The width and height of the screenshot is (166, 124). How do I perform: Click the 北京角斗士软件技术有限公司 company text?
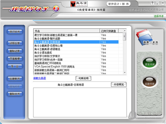[x=146, y=10]
